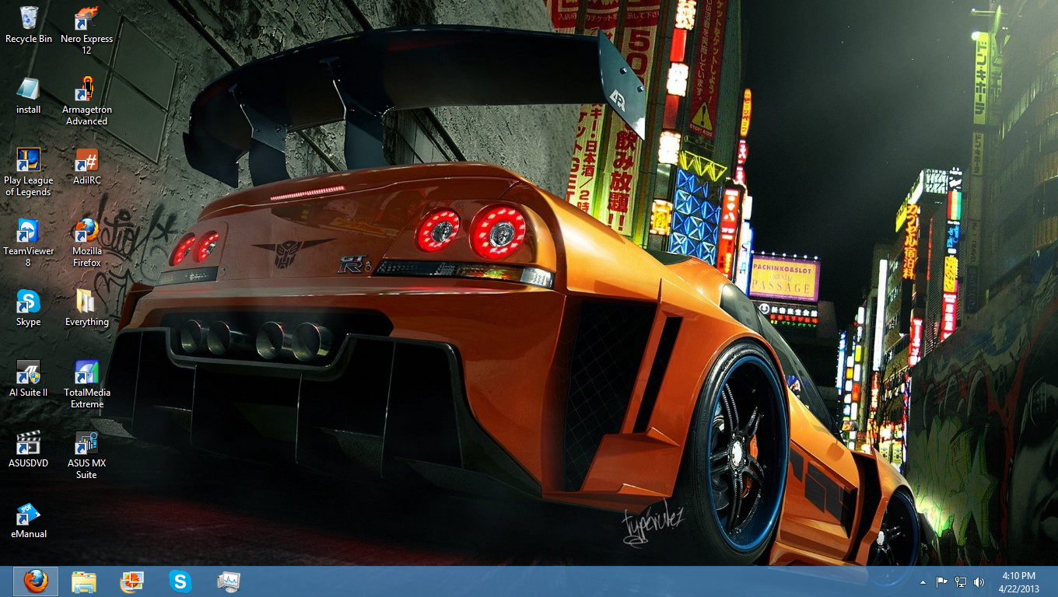This screenshot has height=597, width=1058.
Task: Open the Everything folder on desktop
Action: (86, 302)
